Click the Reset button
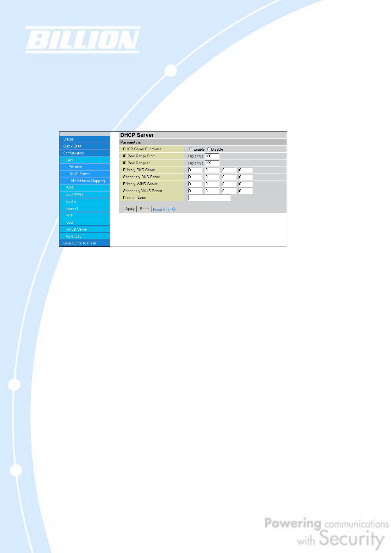 point(144,209)
